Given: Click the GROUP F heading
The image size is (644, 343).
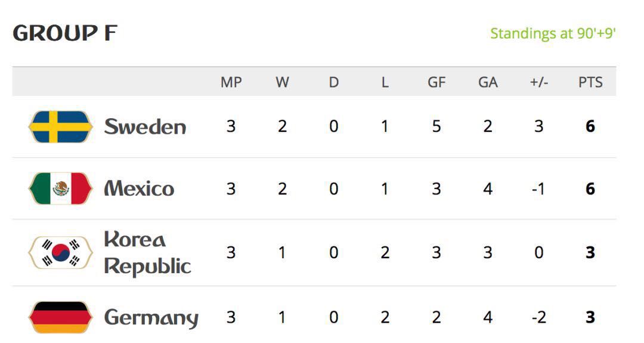Looking at the screenshot, I should (x=65, y=33).
